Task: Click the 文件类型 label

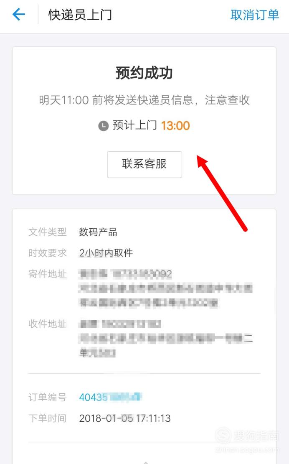Action: tap(47, 232)
